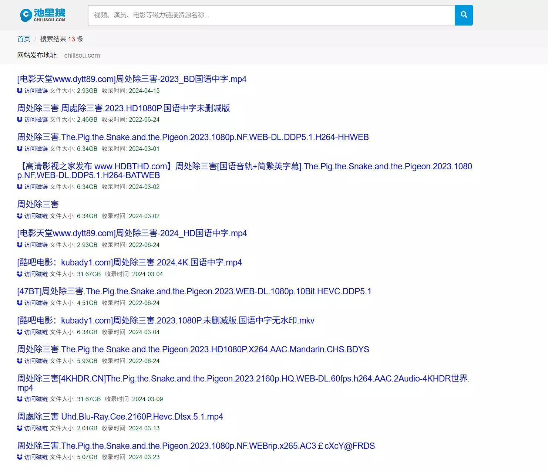Open the chilisou.com publish address link

click(82, 55)
